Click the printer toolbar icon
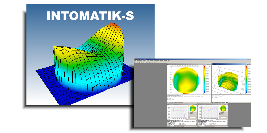The image size is (267, 133). tap(143, 62)
